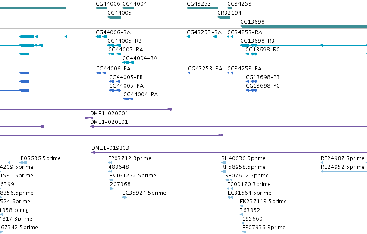Viewport: 367px width, 234px height.
Task: Click EST EK237113.5prime
Action: pyautogui.click(x=263, y=202)
